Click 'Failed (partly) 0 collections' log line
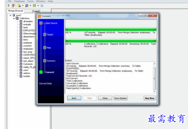Screen dimensions: 188x129 point(78,88)
